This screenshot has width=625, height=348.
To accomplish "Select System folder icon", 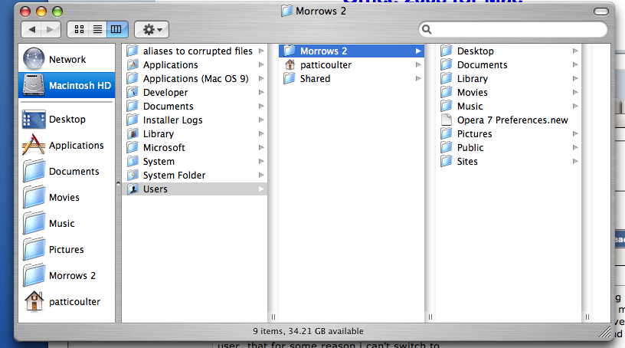I will coord(133,161).
